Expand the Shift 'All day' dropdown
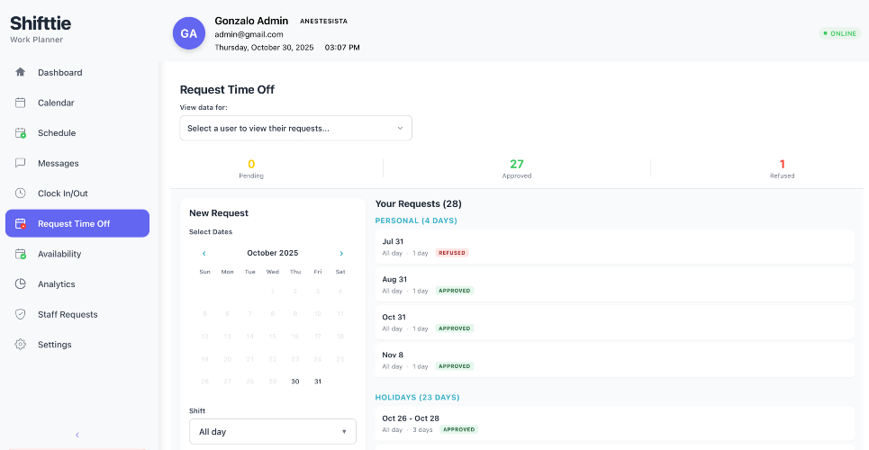869x450 pixels. pos(273,432)
